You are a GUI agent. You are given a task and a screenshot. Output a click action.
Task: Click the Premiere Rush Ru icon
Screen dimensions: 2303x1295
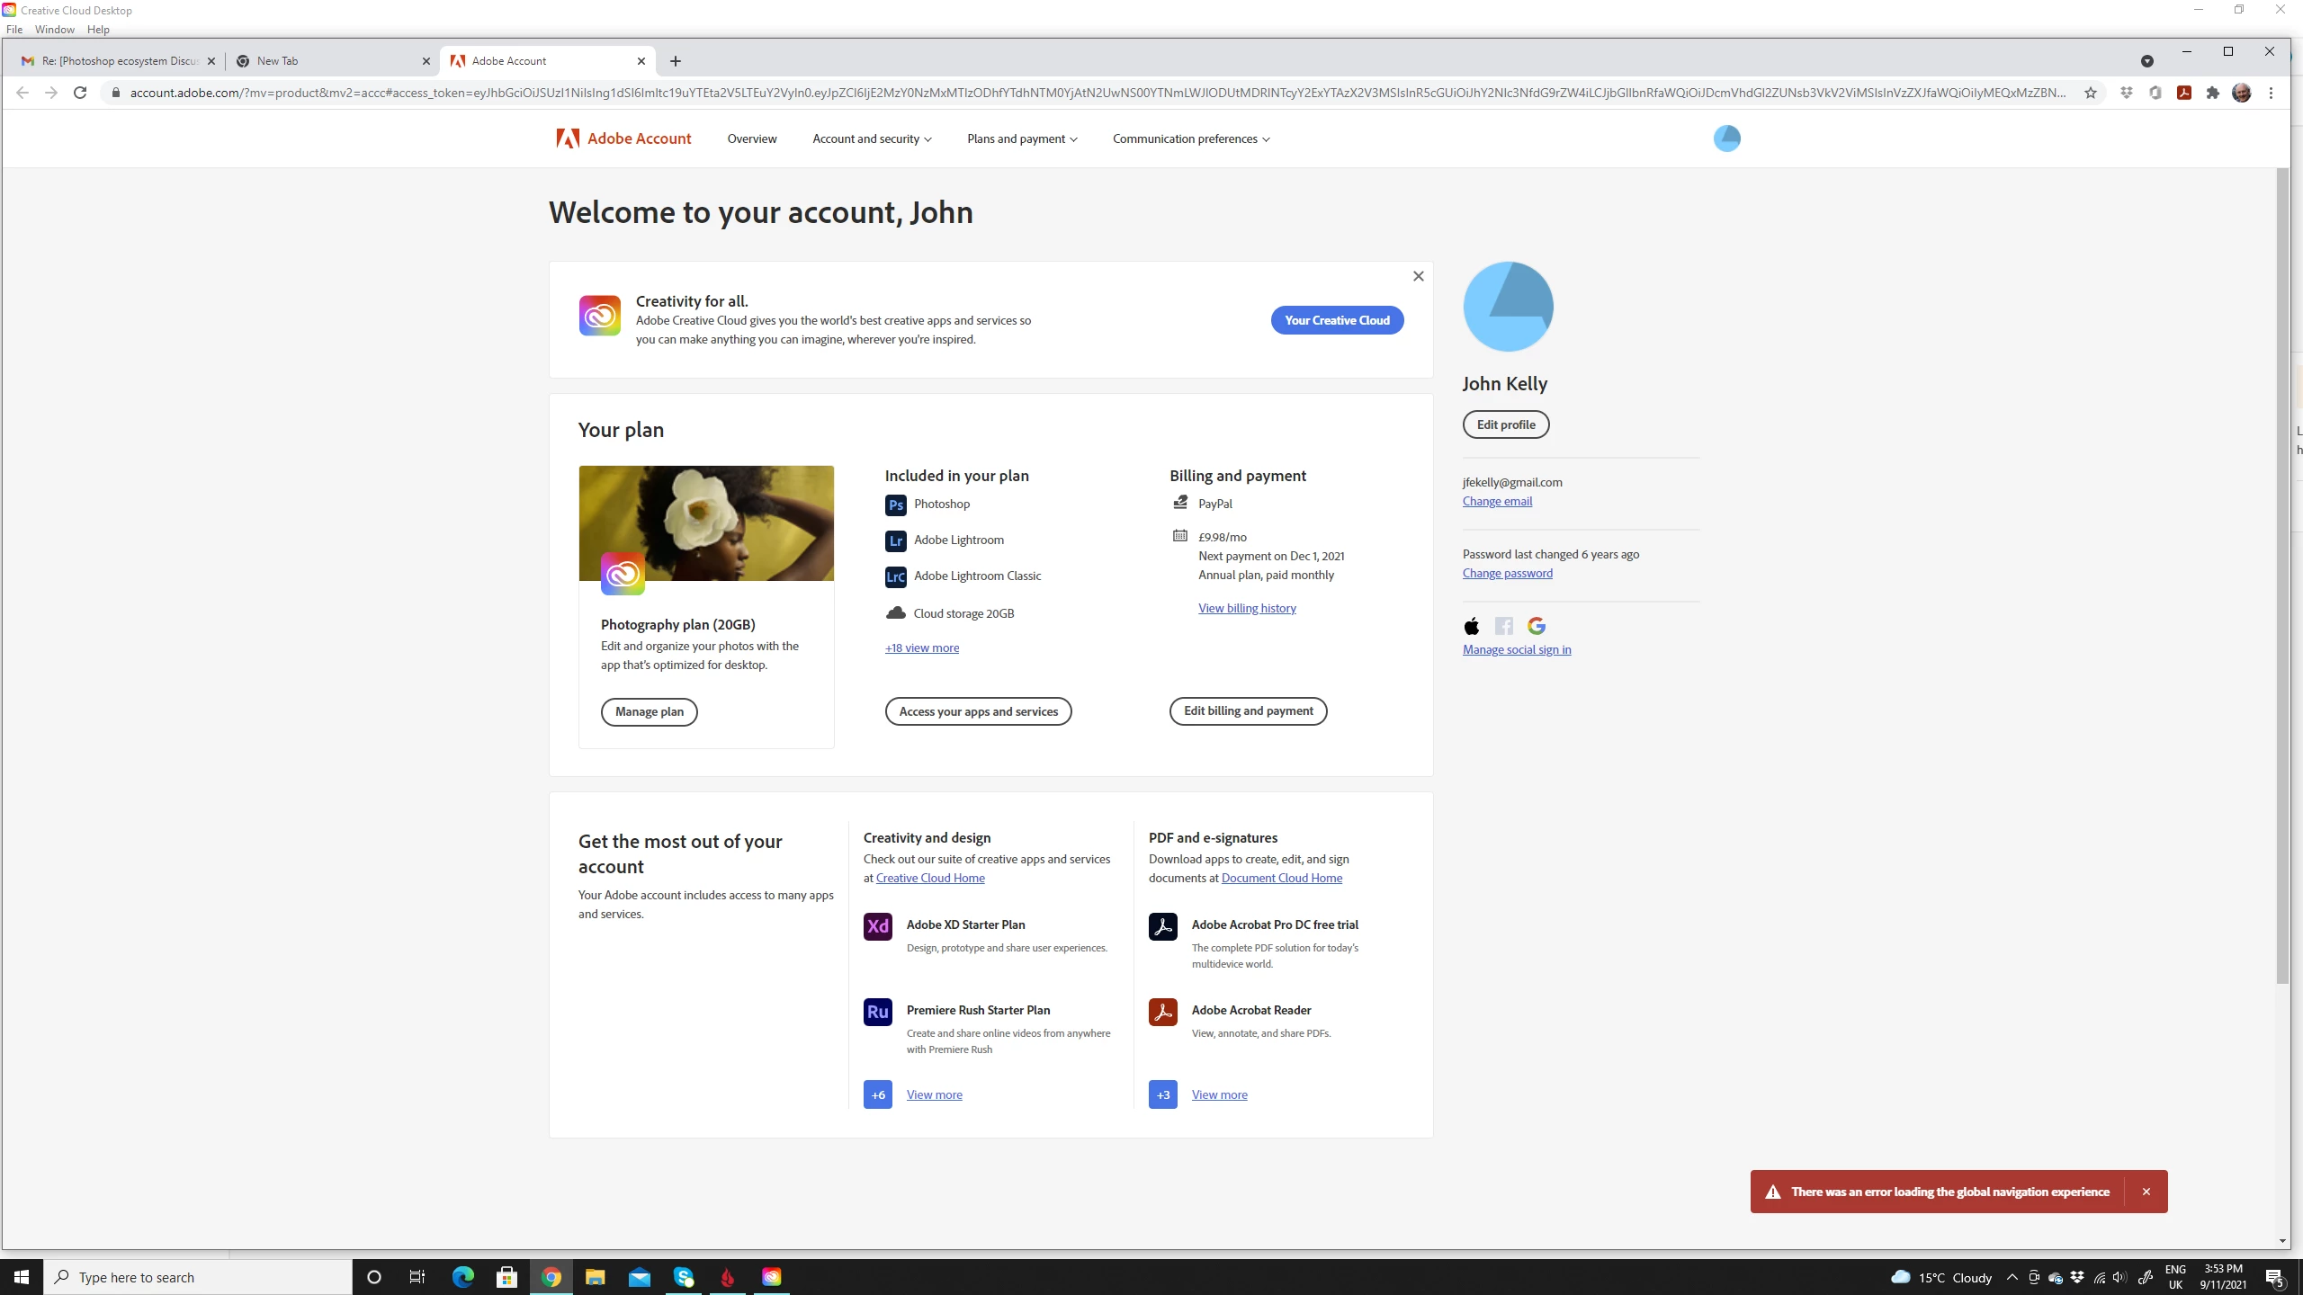[877, 1011]
